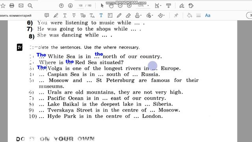Zoom in with plus button
The image size is (252, 142).
[x=129, y=6]
